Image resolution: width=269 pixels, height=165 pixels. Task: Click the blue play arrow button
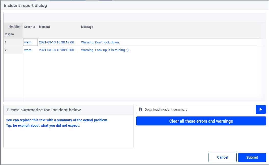click(261, 109)
